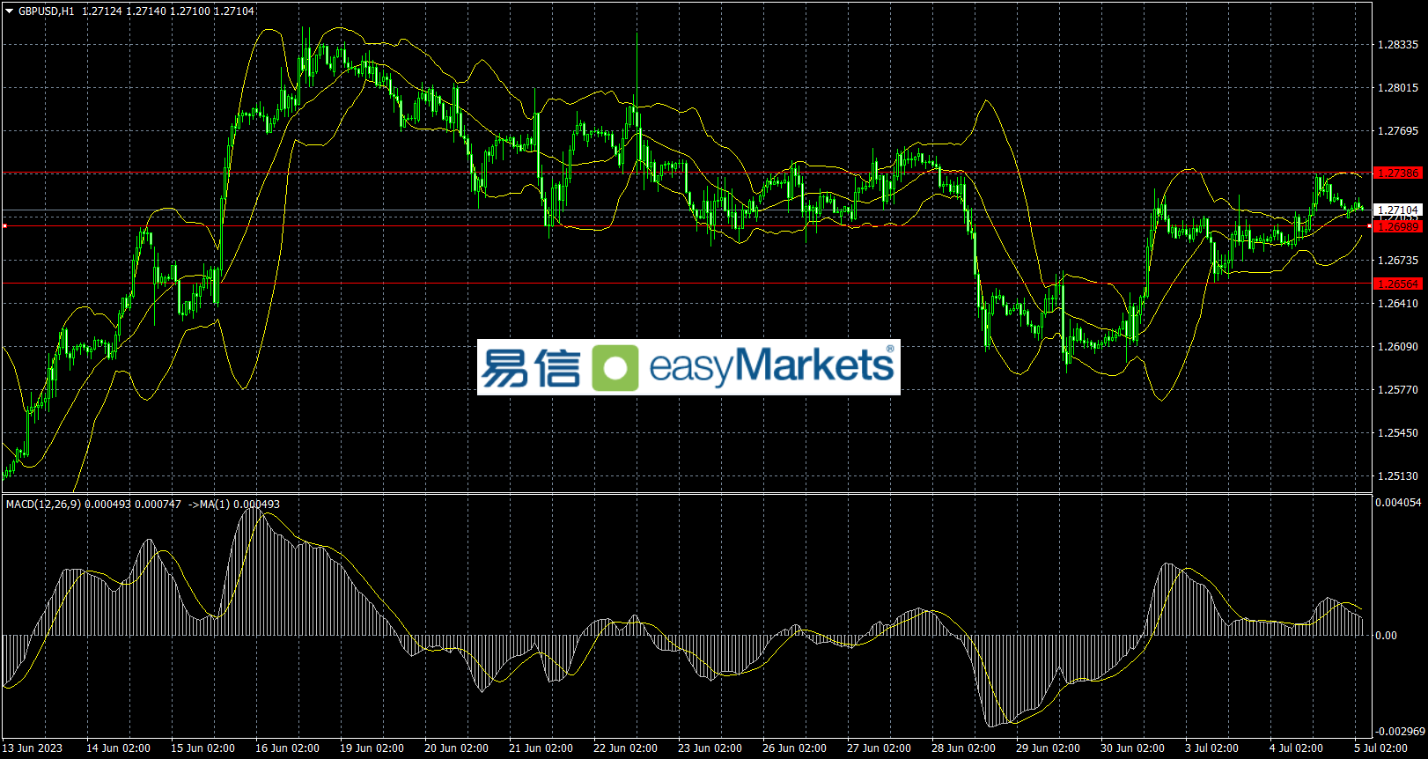This screenshot has height=759, width=1428.
Task: Click the 5 Jul 02:00 time label
Action: click(1380, 748)
